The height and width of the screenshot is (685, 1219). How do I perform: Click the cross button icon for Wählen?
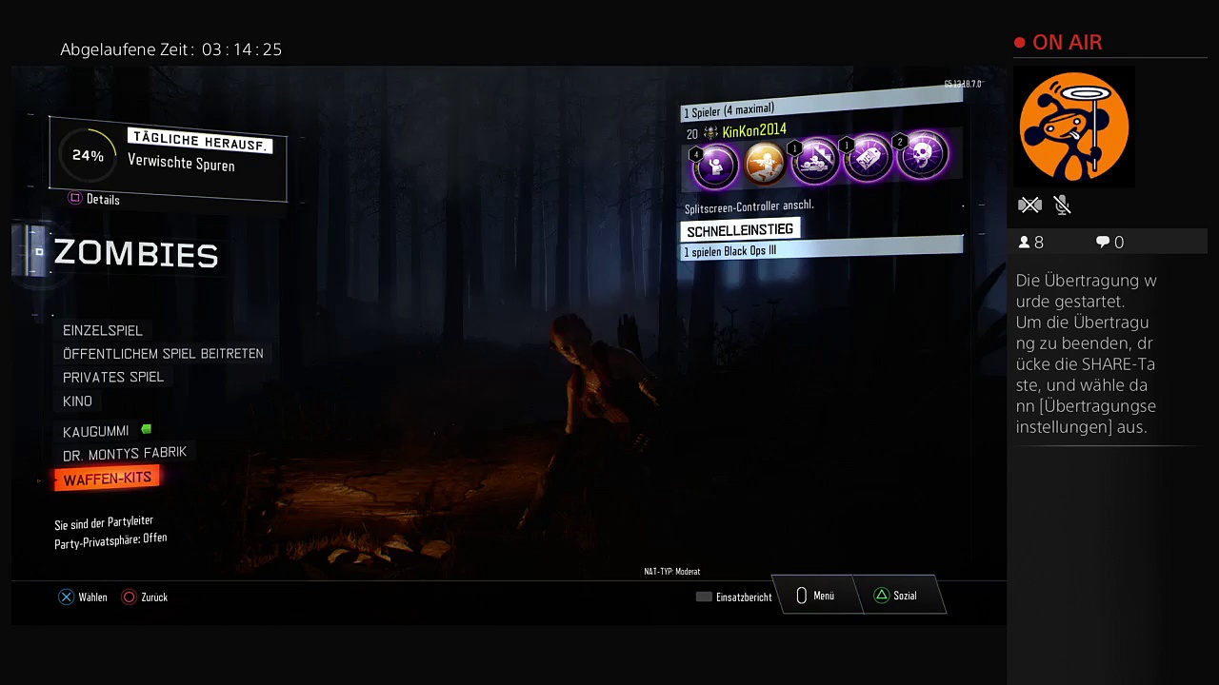pyautogui.click(x=66, y=597)
